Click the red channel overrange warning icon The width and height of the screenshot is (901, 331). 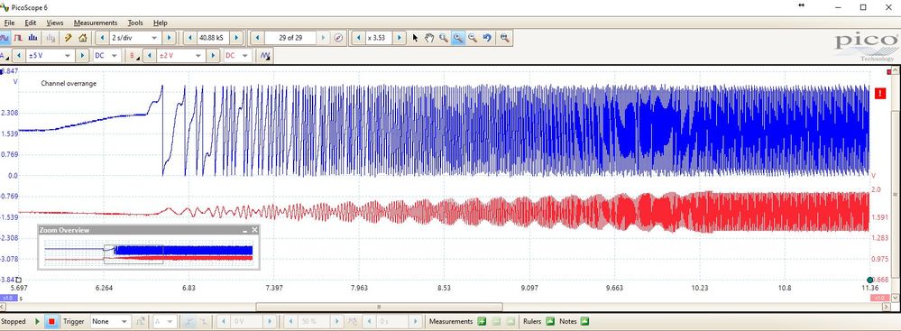point(879,93)
